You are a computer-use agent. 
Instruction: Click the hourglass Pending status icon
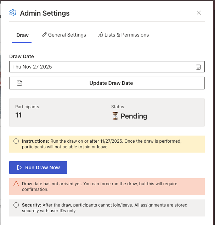click(x=115, y=116)
